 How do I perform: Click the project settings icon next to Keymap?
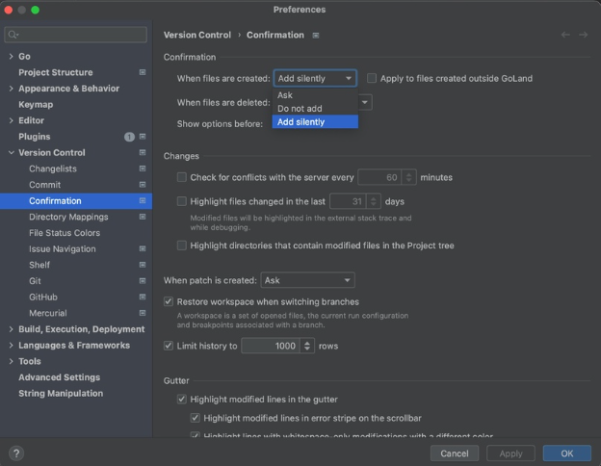click(143, 104)
